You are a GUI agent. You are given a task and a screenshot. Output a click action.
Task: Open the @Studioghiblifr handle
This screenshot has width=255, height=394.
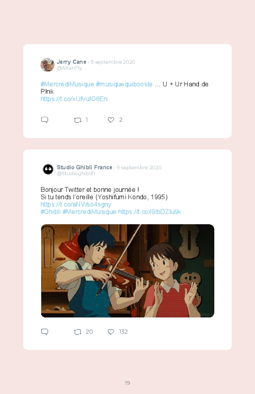tap(76, 173)
